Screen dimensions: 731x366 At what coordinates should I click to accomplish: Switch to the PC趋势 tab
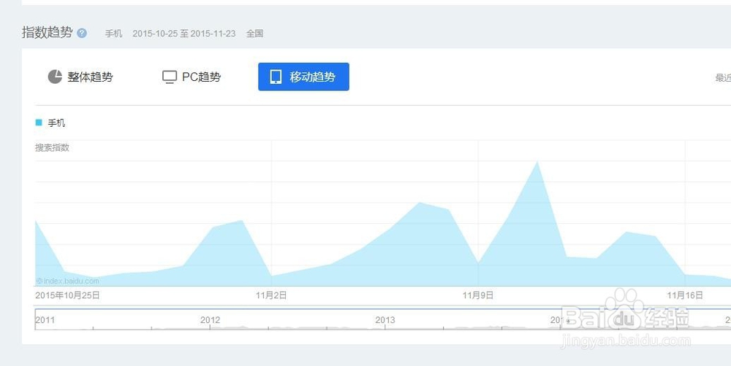point(192,77)
